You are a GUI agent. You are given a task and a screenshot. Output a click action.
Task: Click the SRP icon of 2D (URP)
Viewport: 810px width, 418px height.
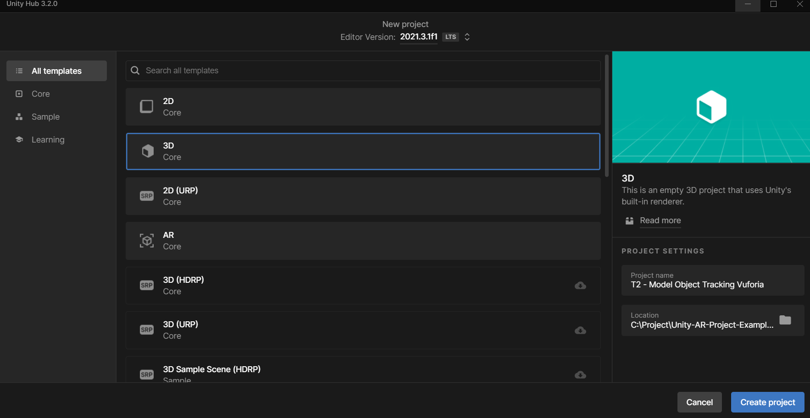click(147, 196)
